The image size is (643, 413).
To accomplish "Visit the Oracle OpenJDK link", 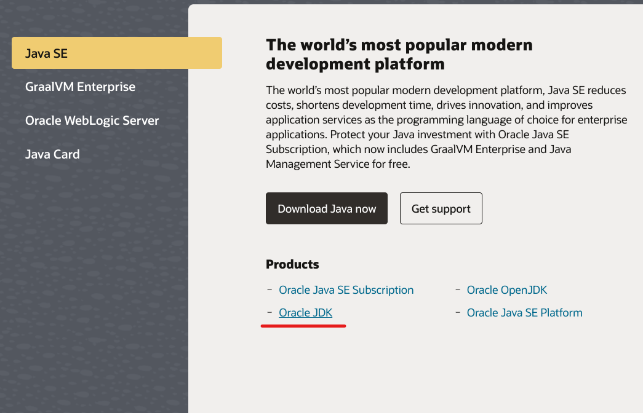I will click(506, 290).
